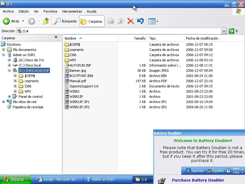Screen dimensions: 245x184
Task: Click Purchase Battery Doubler link
Action: click(198, 180)
